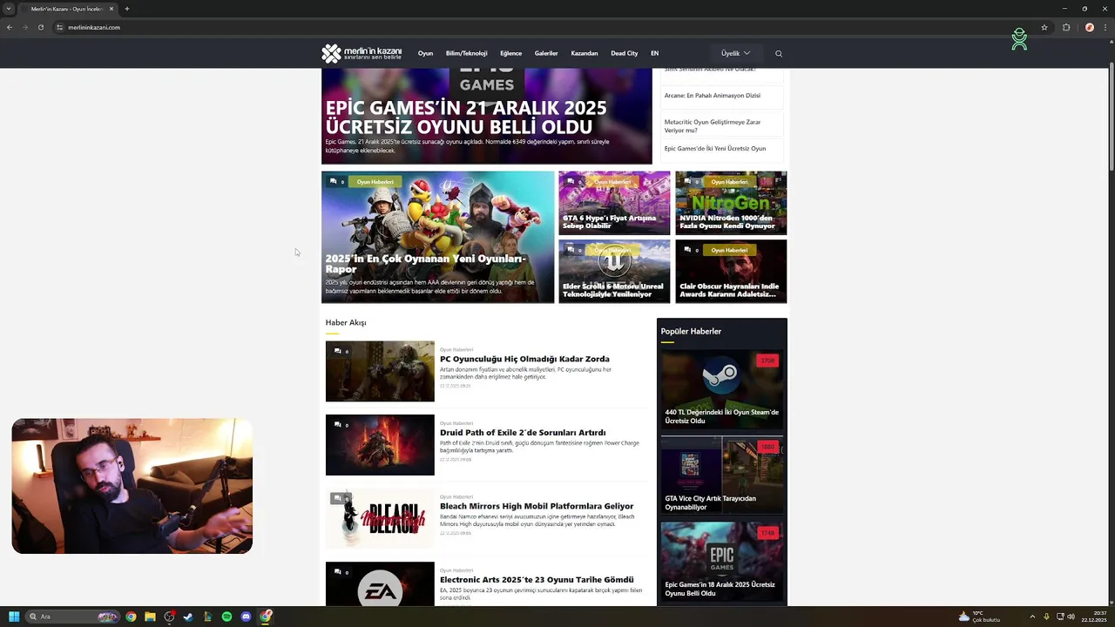Show hidden system tray icons chevron
1115x627 pixels.
tap(1032, 617)
